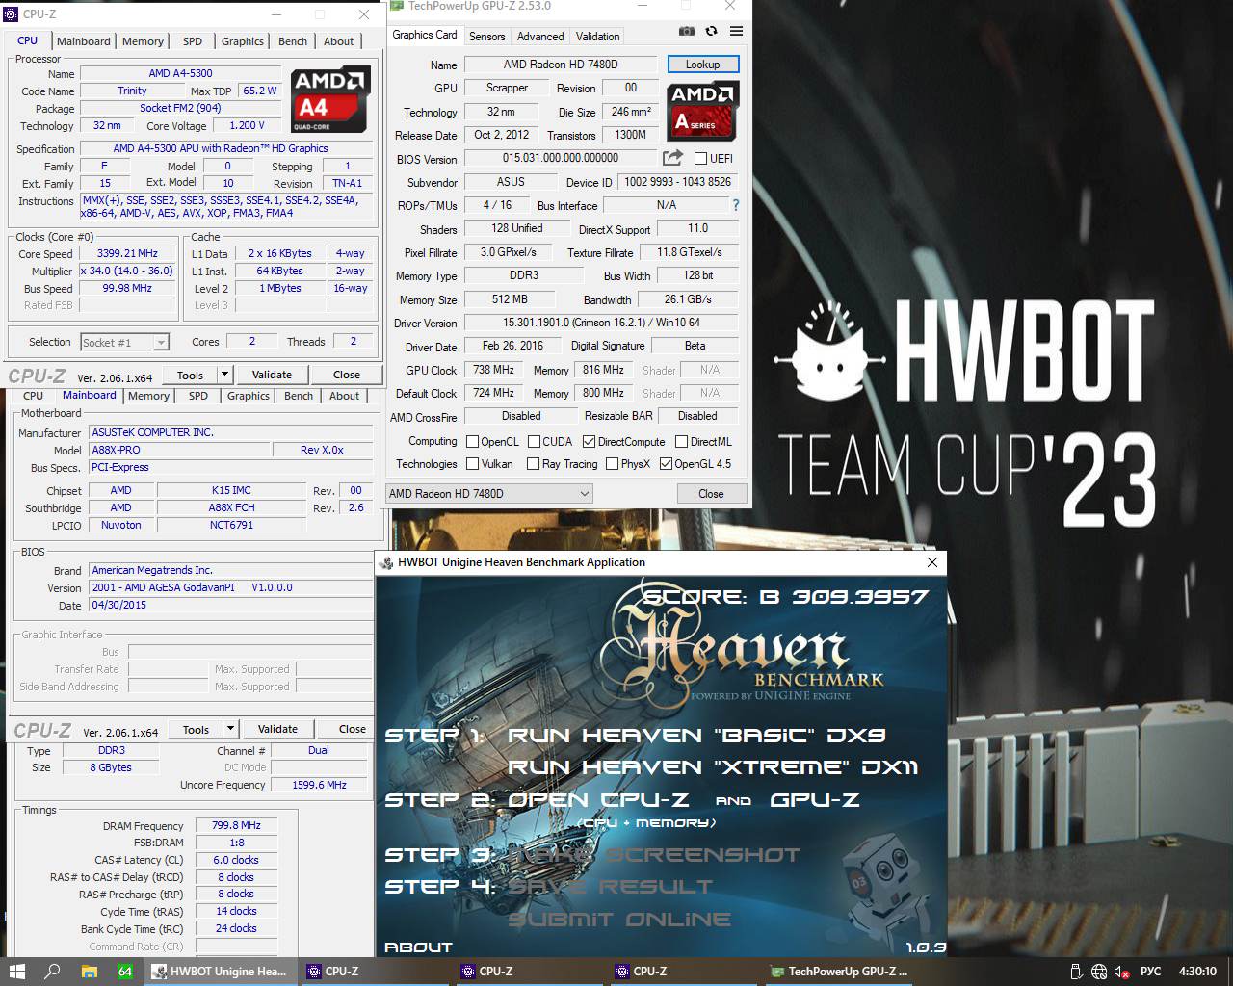This screenshot has height=986, width=1233.
Task: Click the DRAM Frequency value 799.8 MHz
Action: (x=237, y=825)
